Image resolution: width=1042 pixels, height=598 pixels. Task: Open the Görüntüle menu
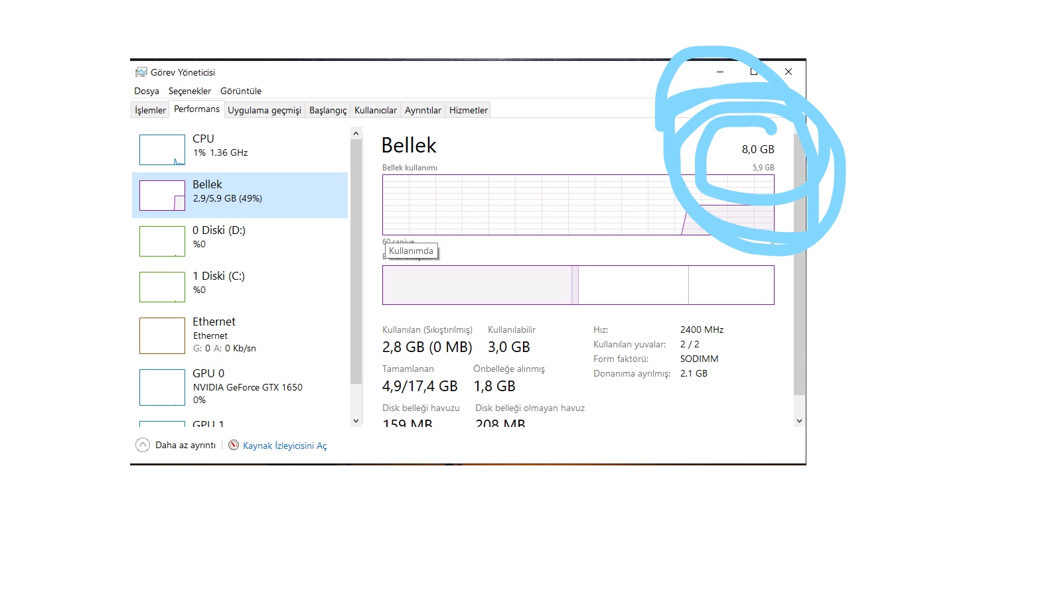(x=241, y=91)
